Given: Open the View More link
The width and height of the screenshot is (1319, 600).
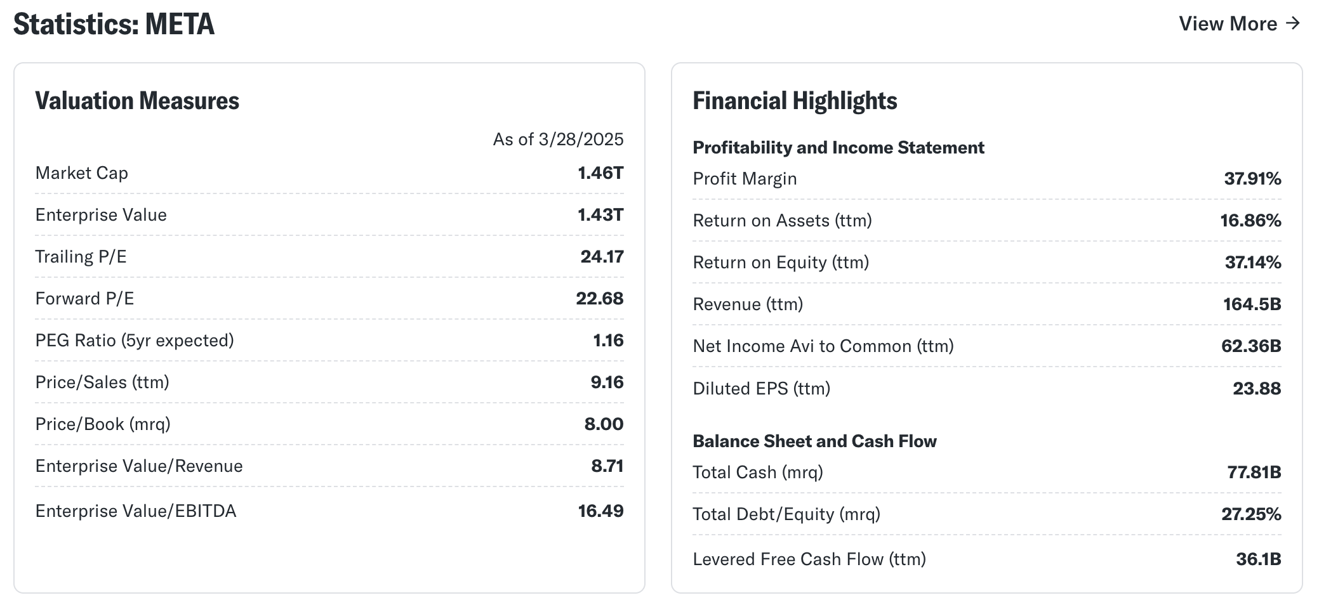Looking at the screenshot, I should click(x=1240, y=23).
